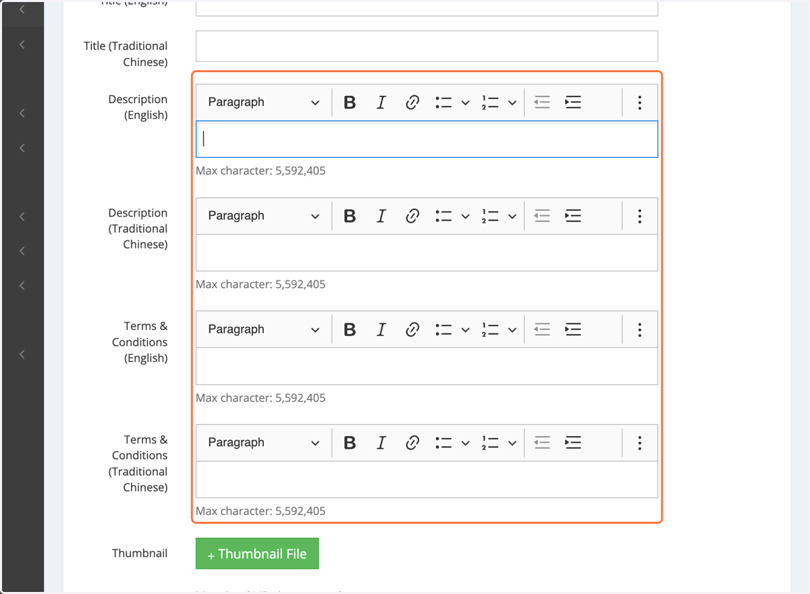Focus the Title (Traditional Chinese) input field
Image resolution: width=810 pixels, height=594 pixels.
tap(427, 46)
